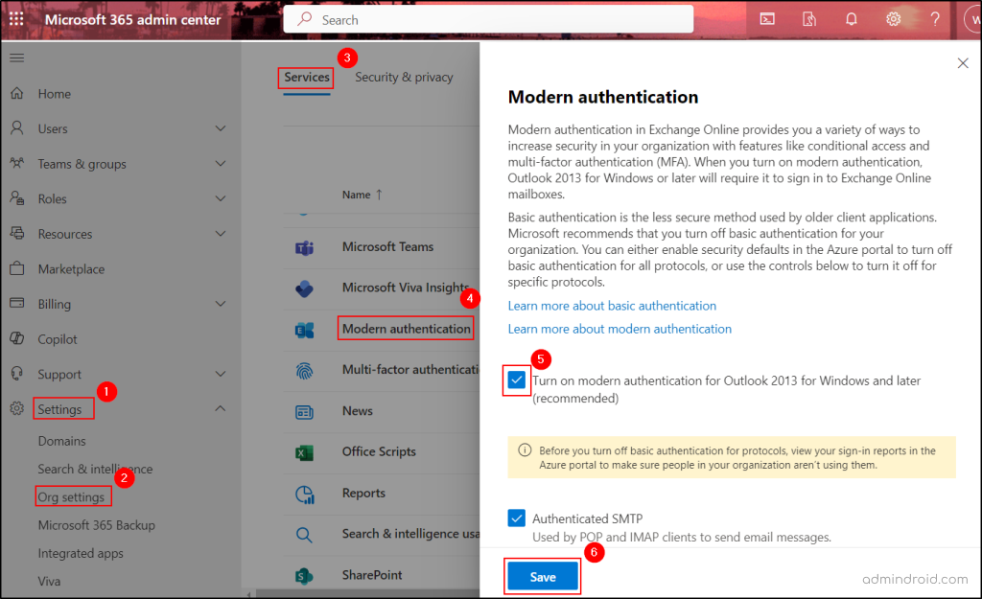Click the info icon in yellow notice

525,450
